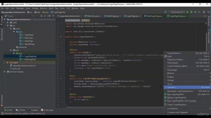Open the Navigate menu
The image size is (211, 118).
tap(20, 8)
